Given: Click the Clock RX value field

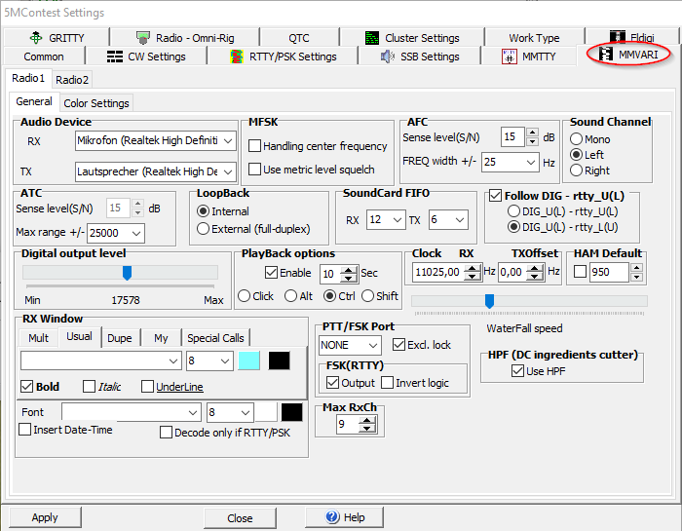Looking at the screenshot, I should pos(445,273).
